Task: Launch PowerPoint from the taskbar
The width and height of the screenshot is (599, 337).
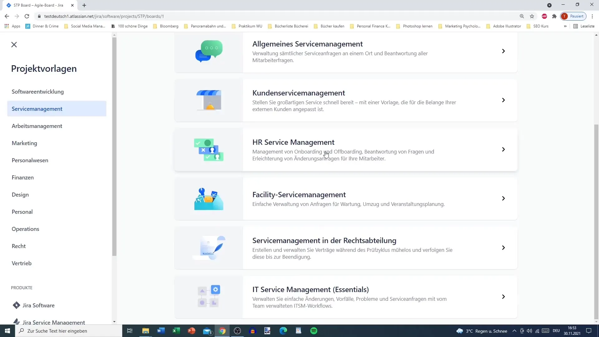Action: 192,331
